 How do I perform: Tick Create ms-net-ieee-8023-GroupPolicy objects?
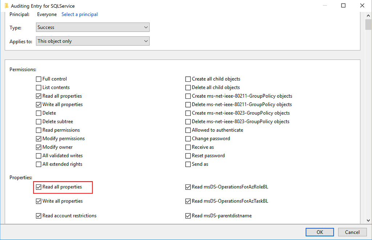188,113
